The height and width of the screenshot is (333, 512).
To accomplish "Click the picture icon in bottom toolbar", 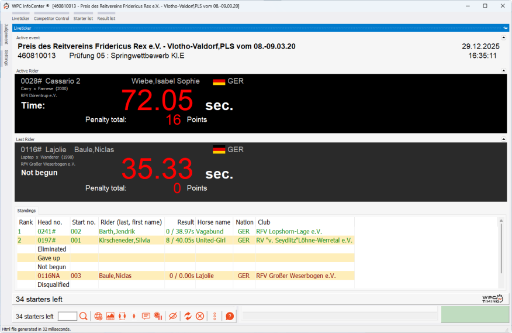I will 110,316.
